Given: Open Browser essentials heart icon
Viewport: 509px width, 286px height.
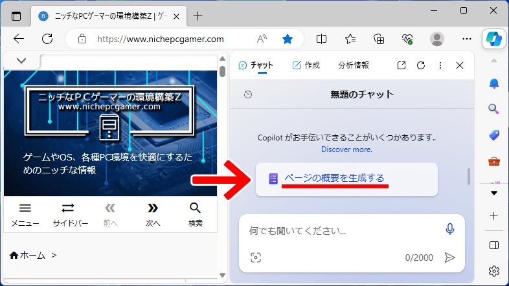Looking at the screenshot, I should 407,39.
